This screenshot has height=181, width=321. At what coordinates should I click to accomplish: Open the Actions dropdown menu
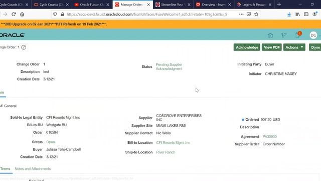coord(294,47)
